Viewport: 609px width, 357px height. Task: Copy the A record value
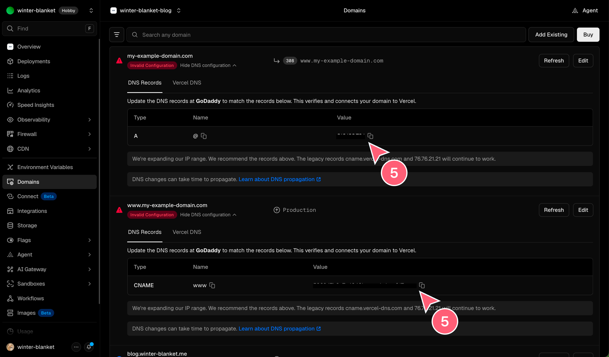[370, 136]
